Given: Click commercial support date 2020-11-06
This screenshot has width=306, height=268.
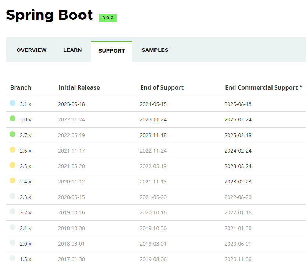Looking at the screenshot, I should 238,259.
